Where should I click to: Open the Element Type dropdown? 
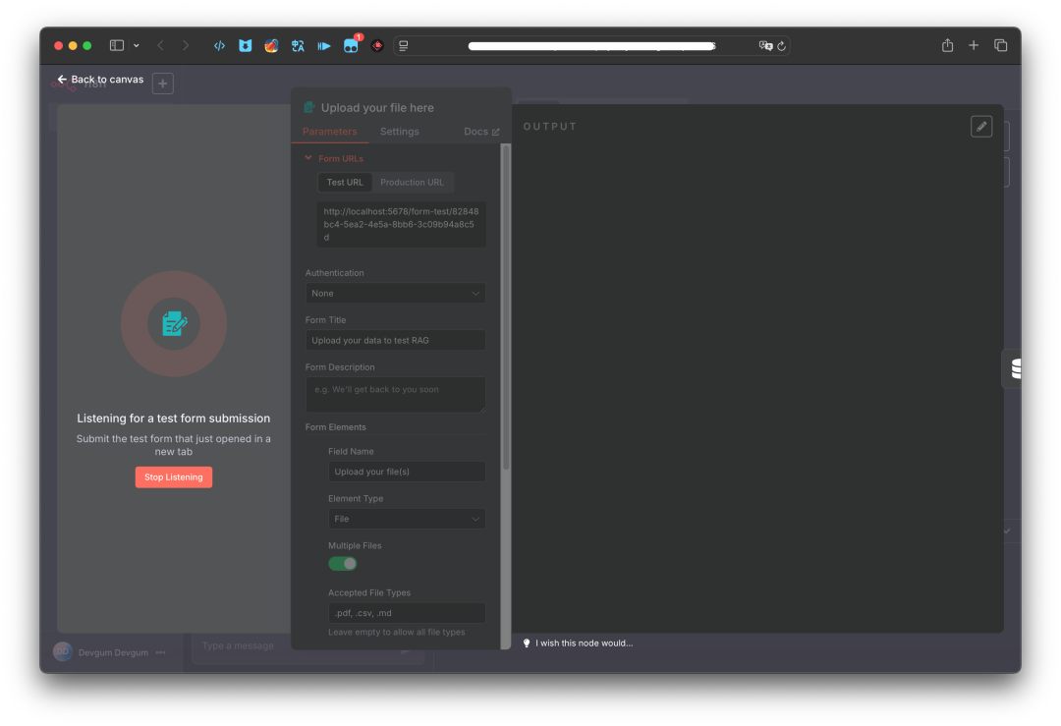point(407,519)
